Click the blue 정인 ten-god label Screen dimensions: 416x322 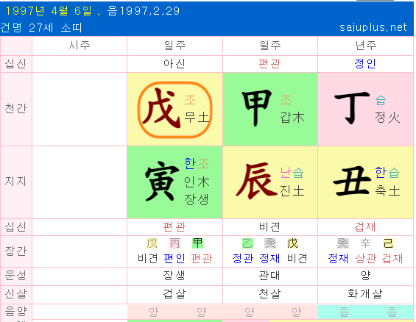click(x=365, y=64)
